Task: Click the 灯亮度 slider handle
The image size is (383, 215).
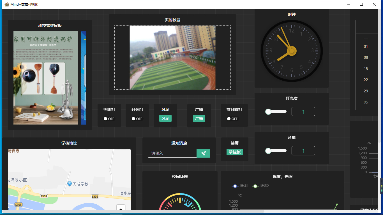Action: coord(268,112)
